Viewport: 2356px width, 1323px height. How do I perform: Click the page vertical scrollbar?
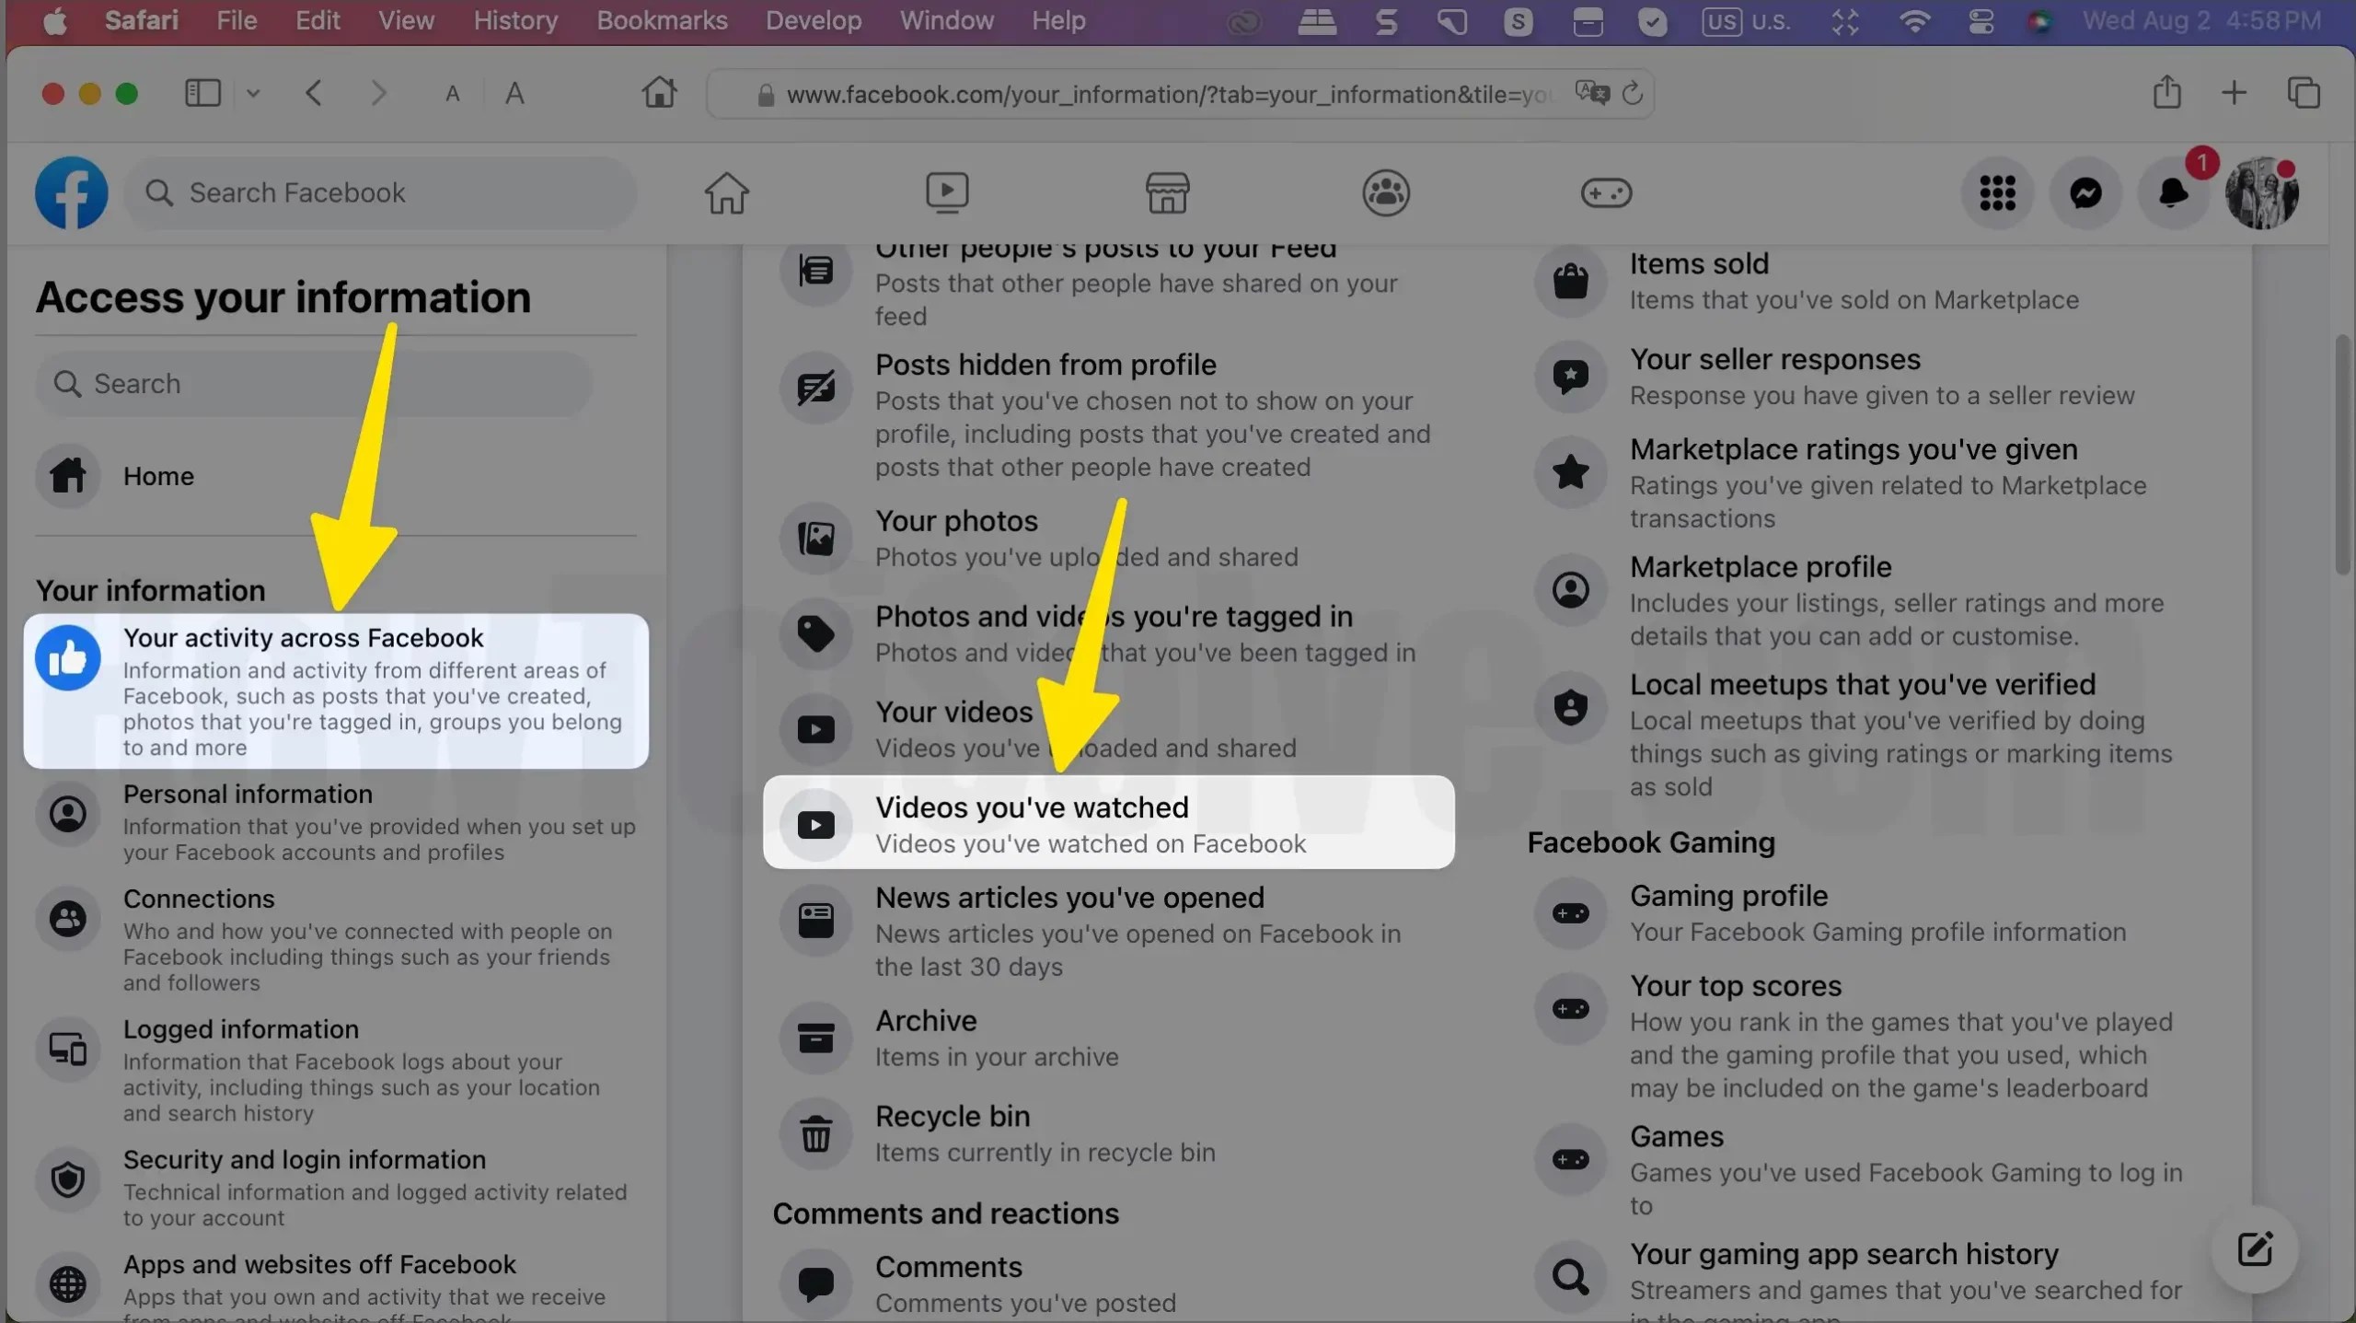[x=2343, y=456]
